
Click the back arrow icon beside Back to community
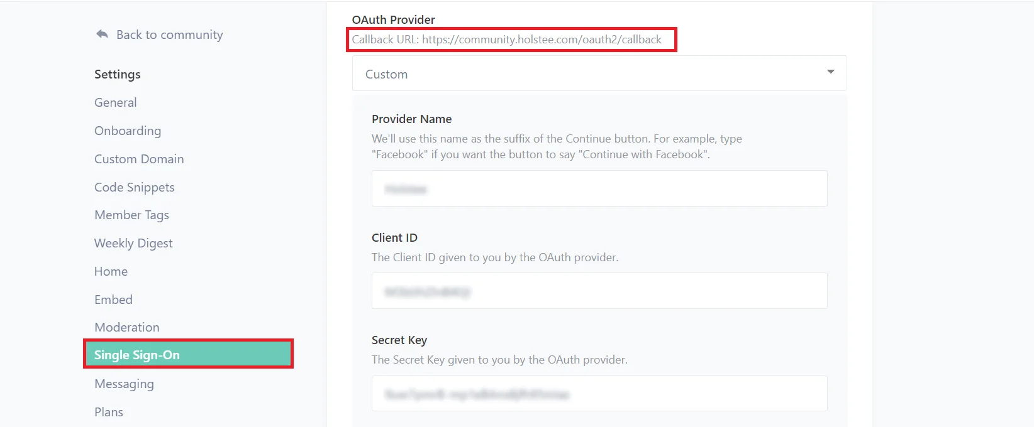103,34
